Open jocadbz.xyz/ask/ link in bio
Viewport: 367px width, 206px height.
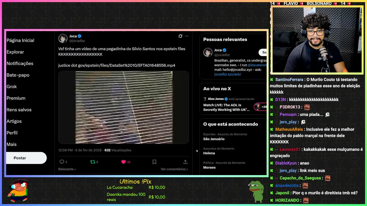228,74
